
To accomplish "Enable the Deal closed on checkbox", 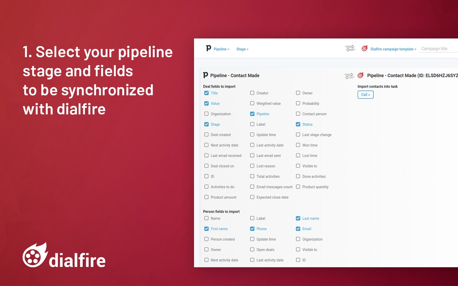I will click(206, 166).
